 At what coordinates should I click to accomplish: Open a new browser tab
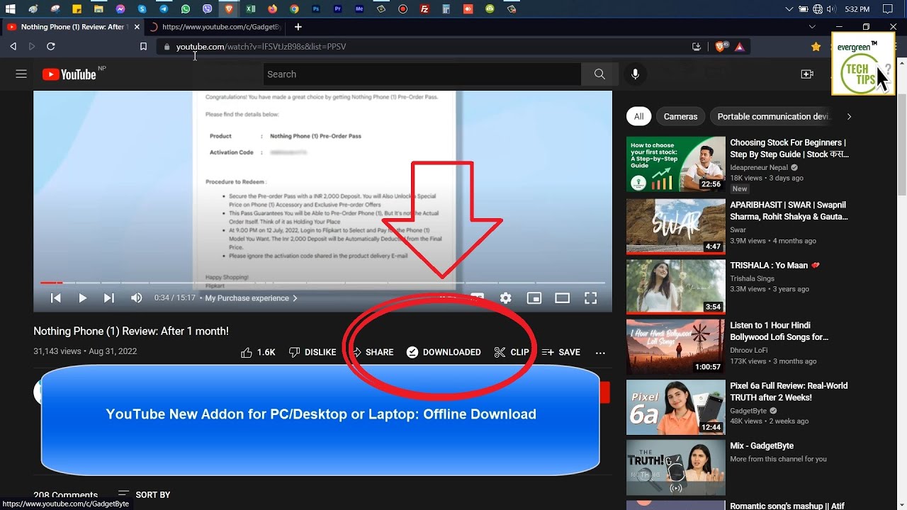(x=298, y=27)
